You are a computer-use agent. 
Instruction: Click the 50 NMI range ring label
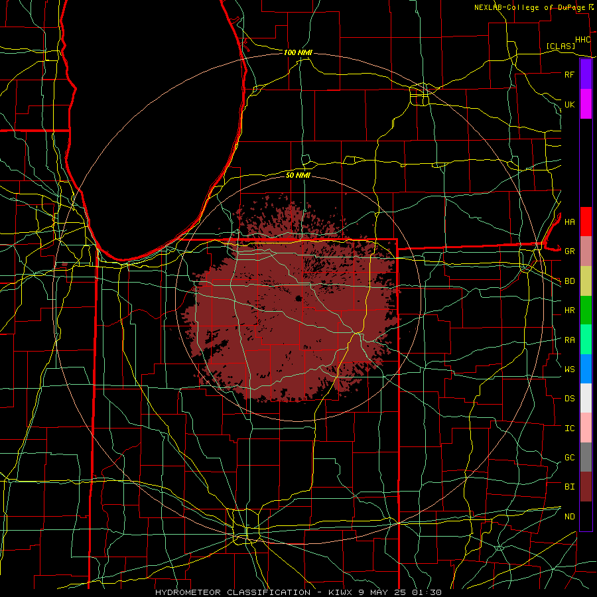point(298,175)
